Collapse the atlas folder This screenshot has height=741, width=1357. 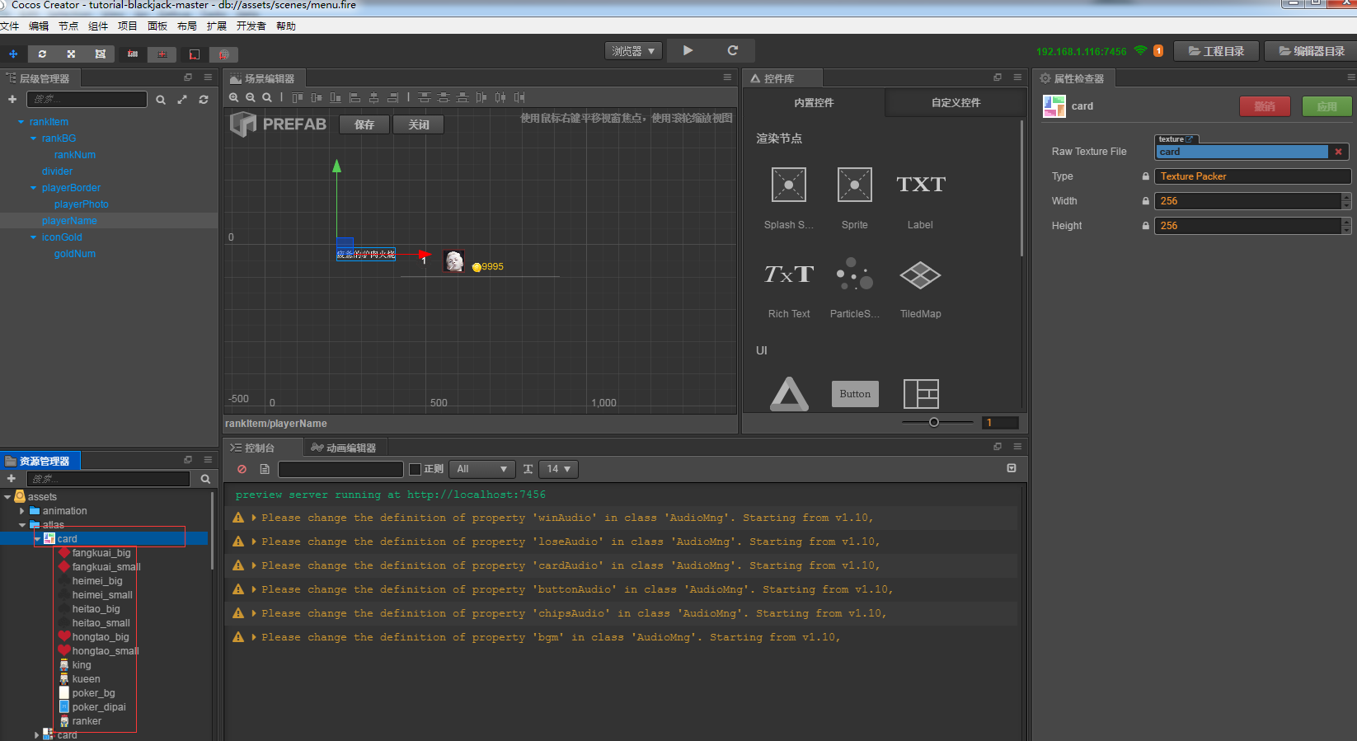(22, 525)
